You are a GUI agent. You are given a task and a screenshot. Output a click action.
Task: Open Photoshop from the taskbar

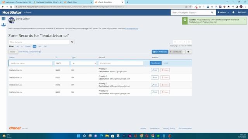click(124, 136)
